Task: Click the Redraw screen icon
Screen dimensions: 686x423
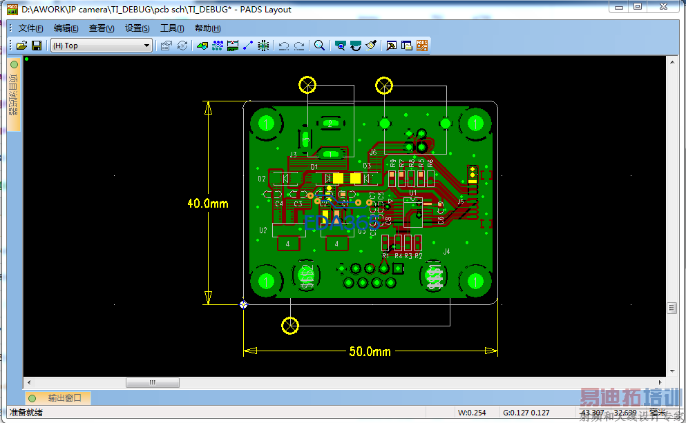Action: point(355,46)
